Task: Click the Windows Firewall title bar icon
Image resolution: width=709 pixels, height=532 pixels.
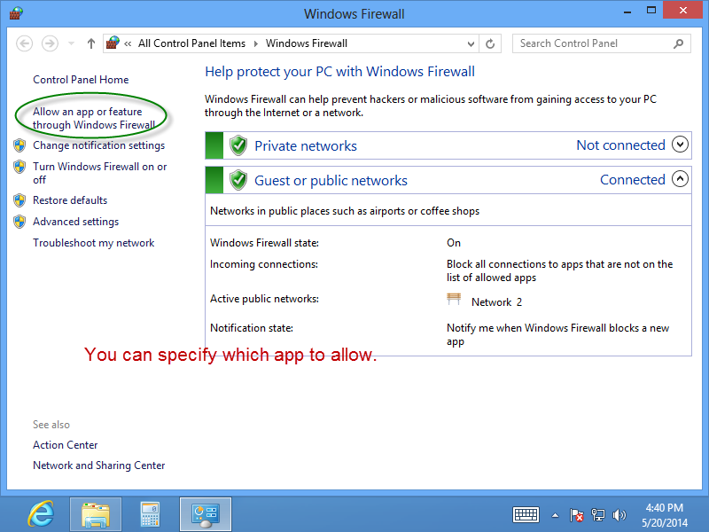Action: pos(16,13)
